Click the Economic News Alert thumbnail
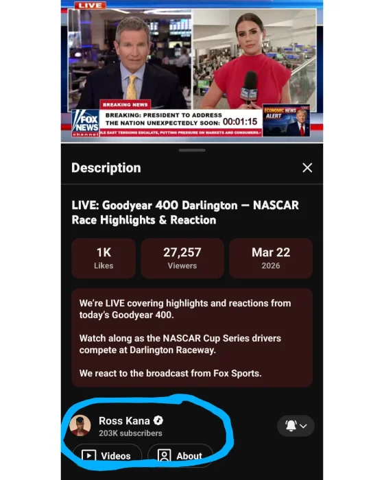 [x=287, y=121]
